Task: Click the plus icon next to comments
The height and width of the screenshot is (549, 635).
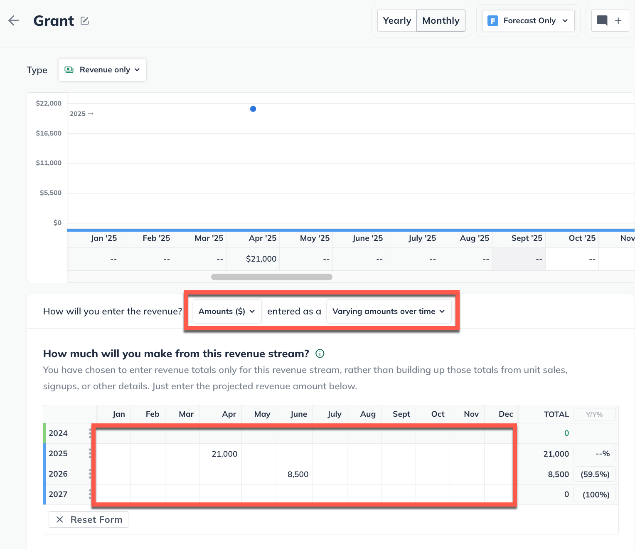Action: [618, 21]
